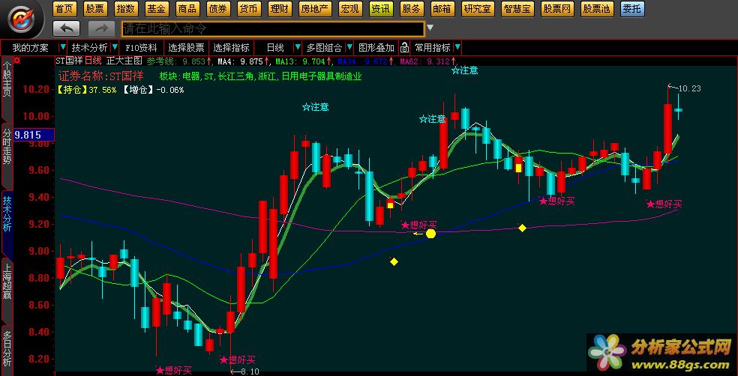738x376 pixels.
Task: Open the 智慧宝 menu
Action: click(x=517, y=9)
